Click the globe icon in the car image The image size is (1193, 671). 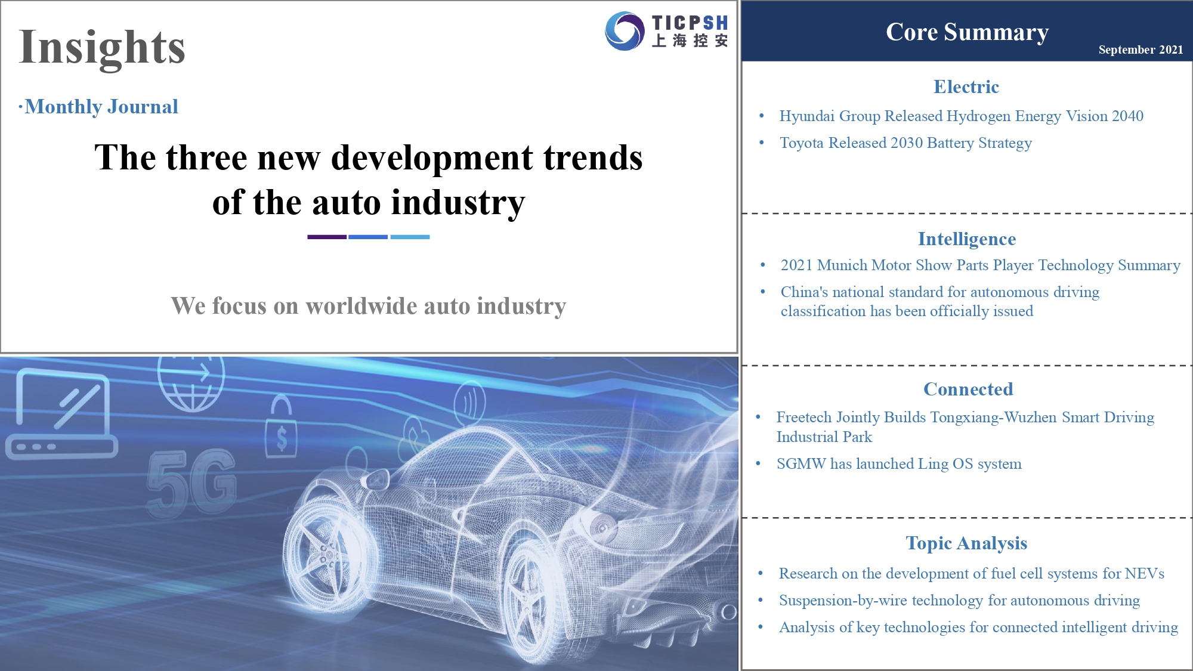pos(191,384)
